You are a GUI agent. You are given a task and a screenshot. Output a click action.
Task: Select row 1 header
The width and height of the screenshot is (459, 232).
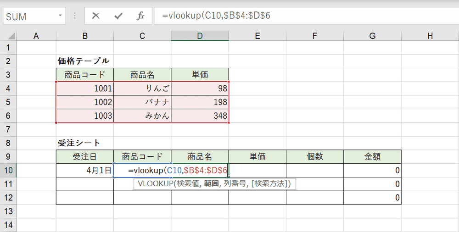click(x=8, y=47)
